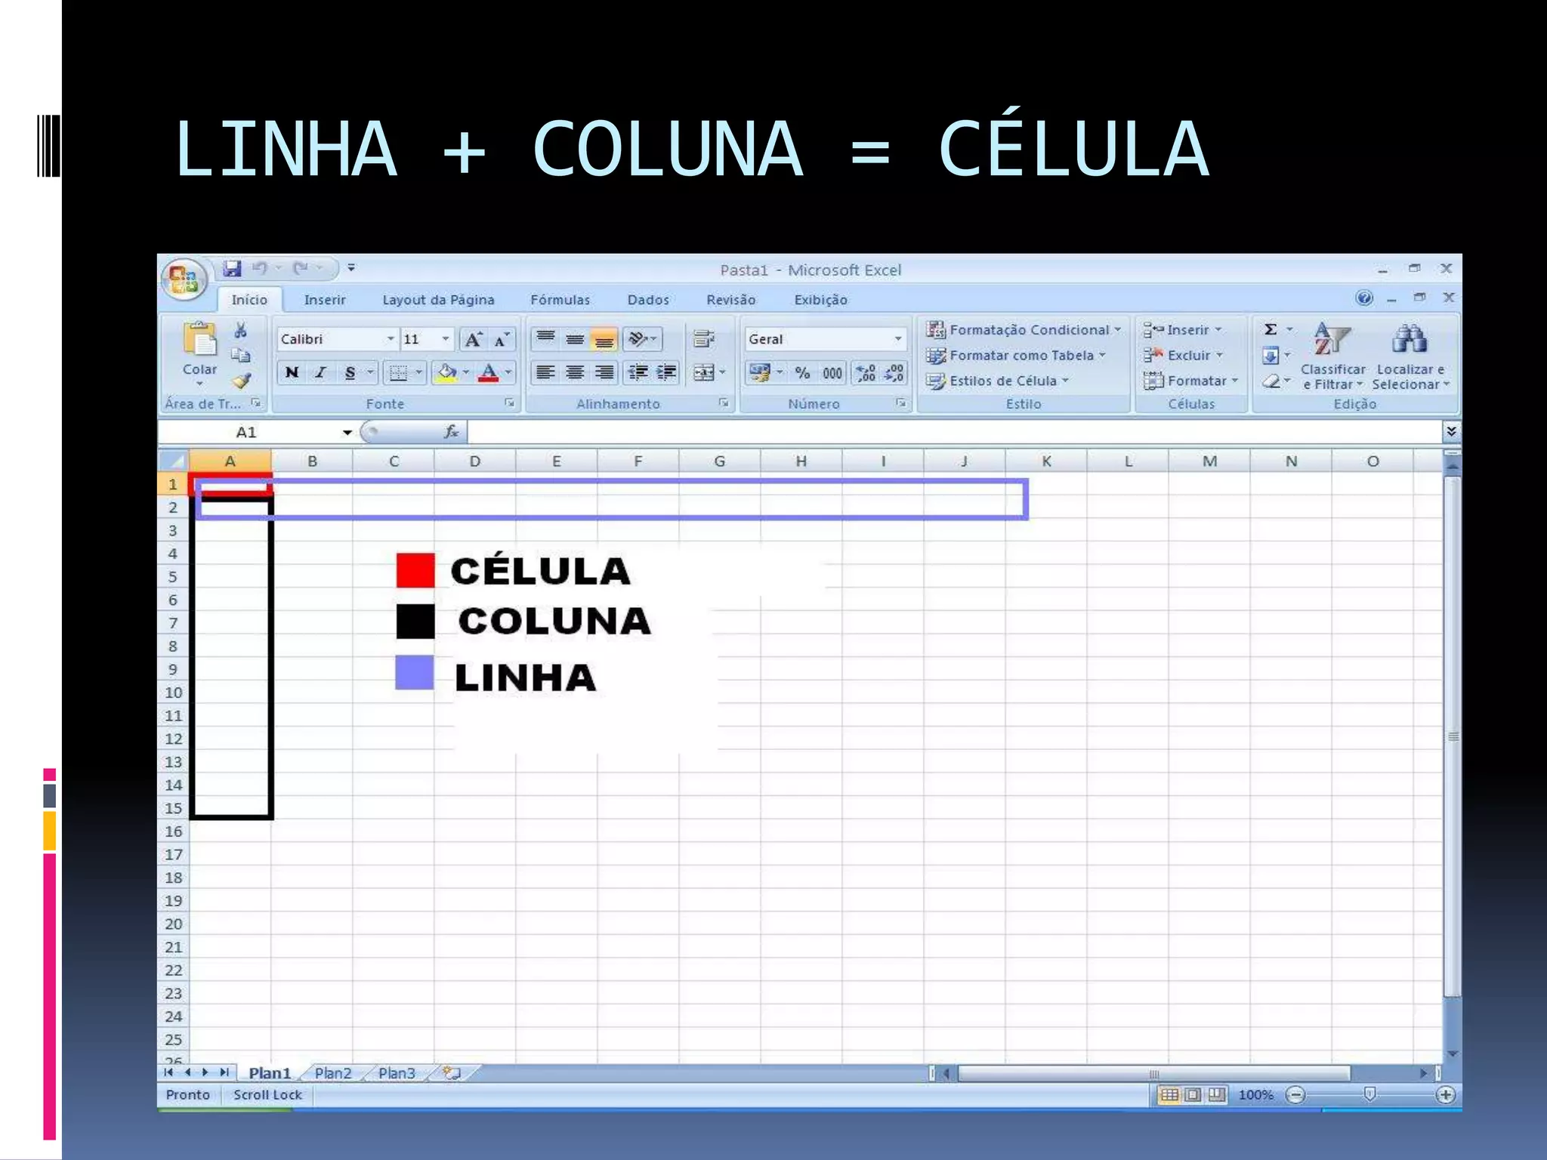
Task: Open Excel help
Action: coord(1364,298)
